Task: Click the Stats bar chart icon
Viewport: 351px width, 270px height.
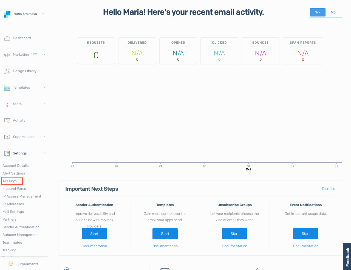Action: coord(7,104)
